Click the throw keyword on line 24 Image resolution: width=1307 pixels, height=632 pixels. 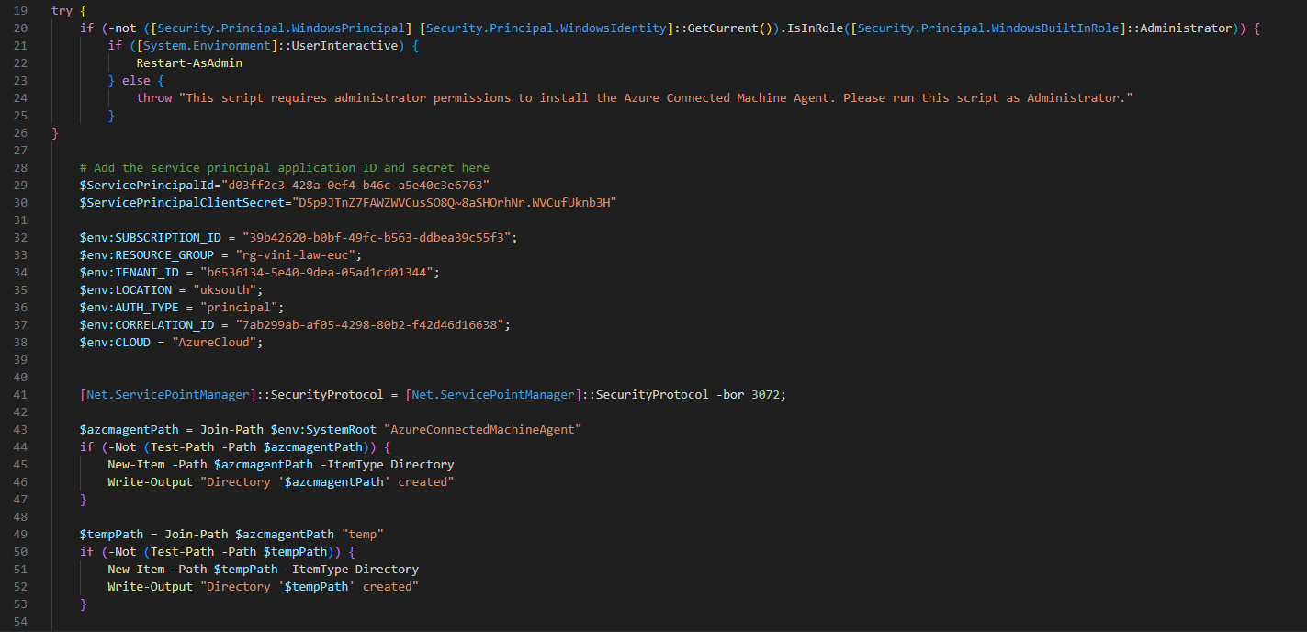click(154, 97)
